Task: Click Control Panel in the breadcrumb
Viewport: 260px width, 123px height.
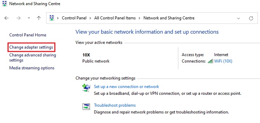Action: tap(74, 18)
